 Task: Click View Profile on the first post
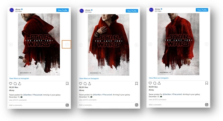coord(62,10)
